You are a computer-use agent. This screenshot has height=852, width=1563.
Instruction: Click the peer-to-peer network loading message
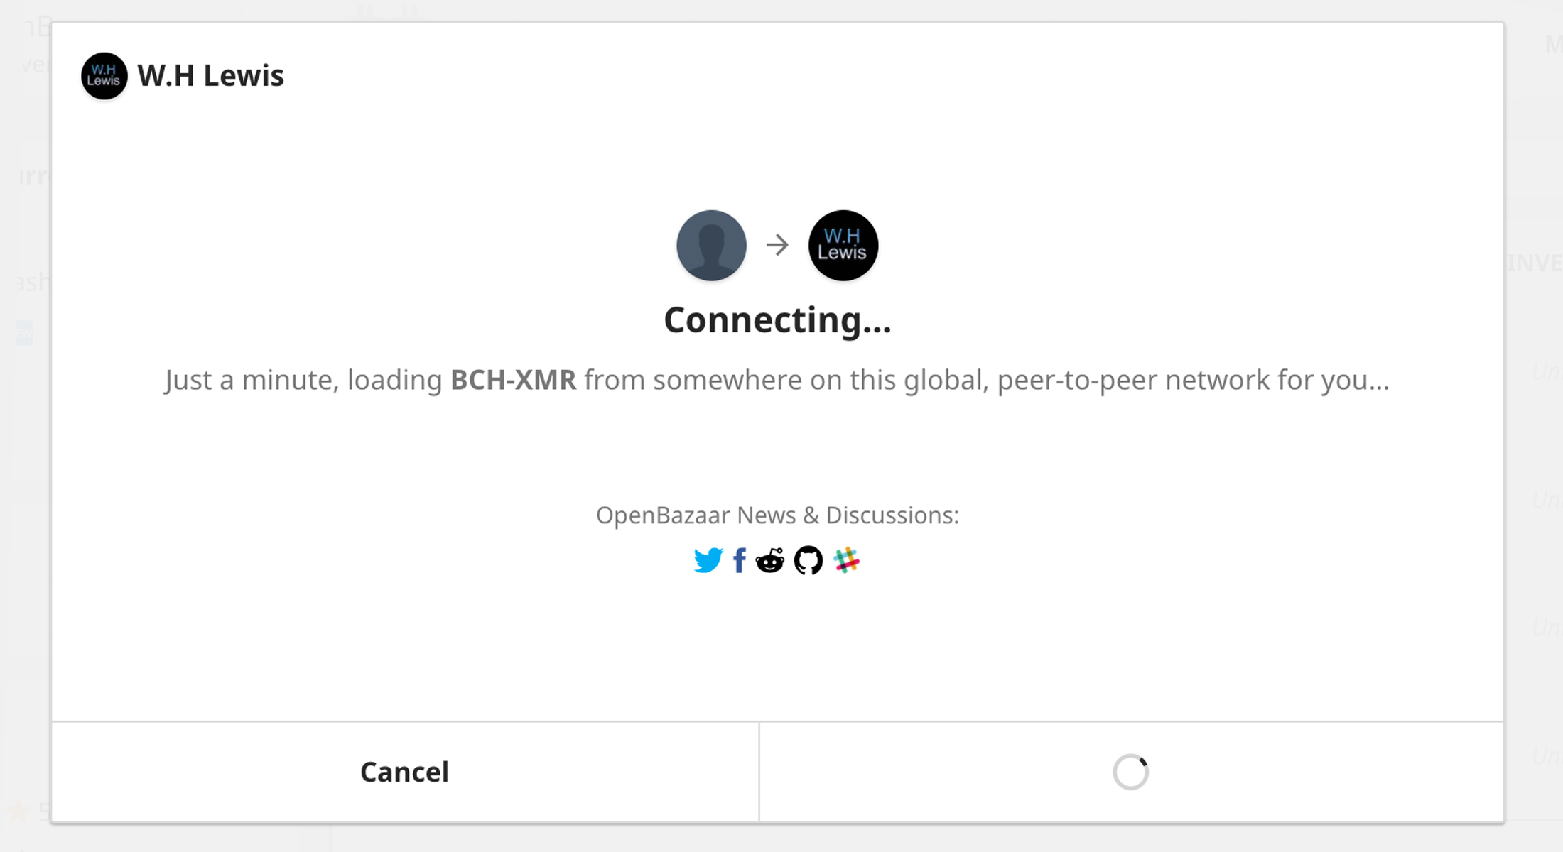tap(778, 381)
